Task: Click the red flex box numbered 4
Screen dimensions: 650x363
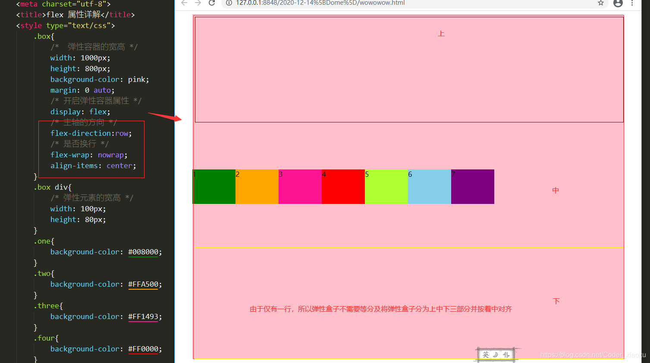Action: tap(343, 187)
